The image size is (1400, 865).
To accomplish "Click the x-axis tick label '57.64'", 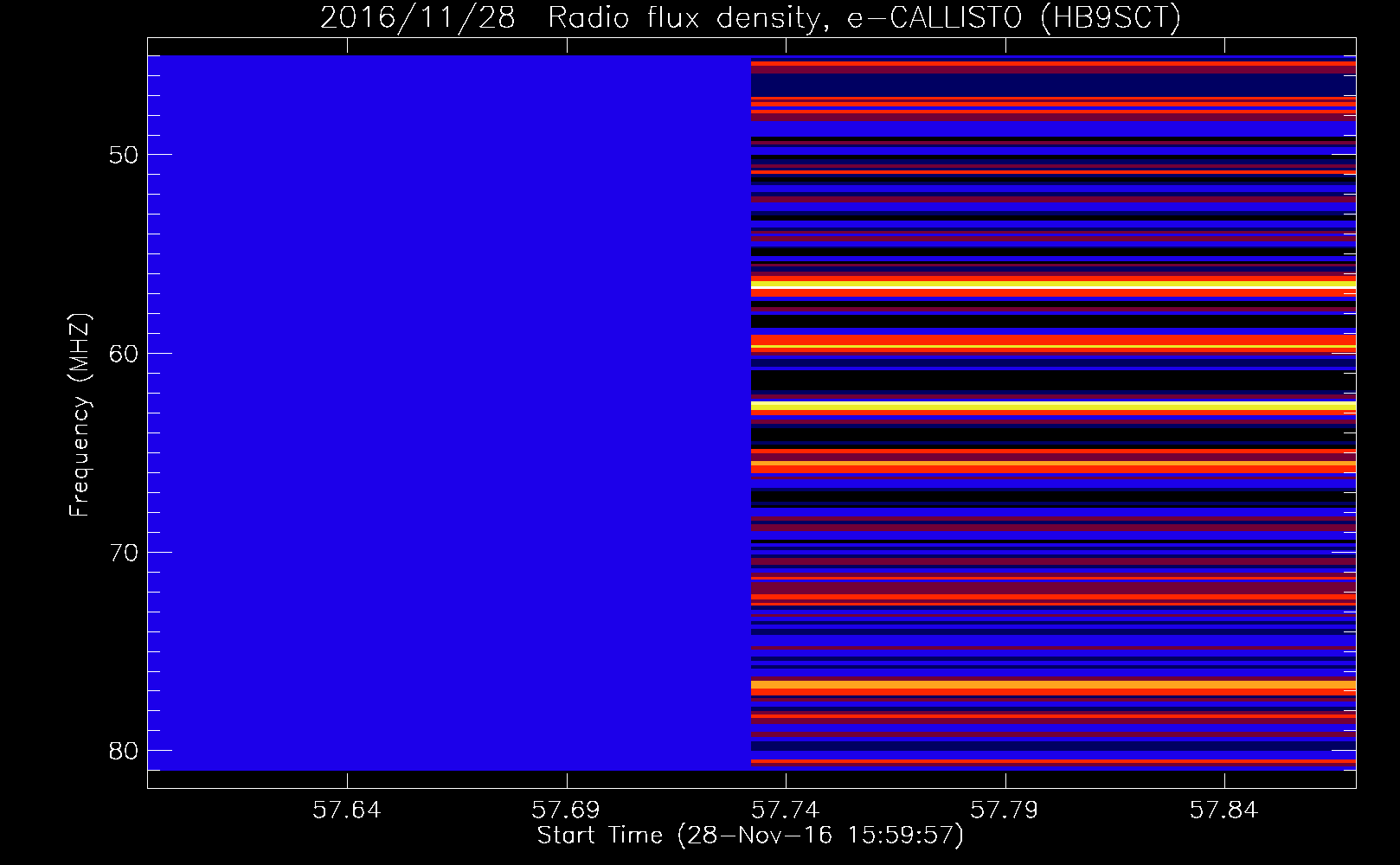I will 347,811.
